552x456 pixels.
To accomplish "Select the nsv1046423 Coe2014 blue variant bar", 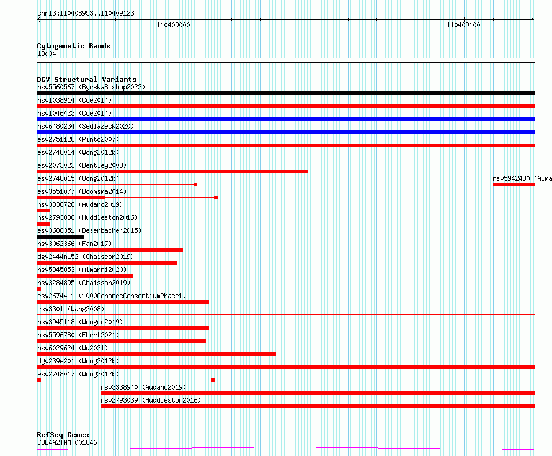I will [x=285, y=119].
